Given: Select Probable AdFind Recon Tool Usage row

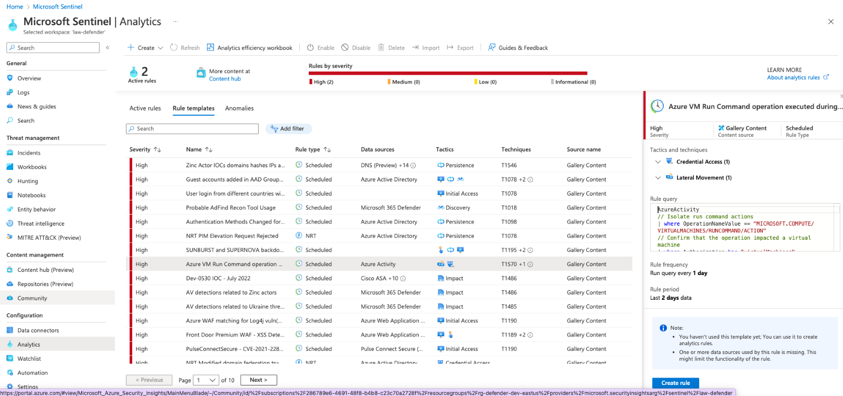Looking at the screenshot, I should [380, 208].
